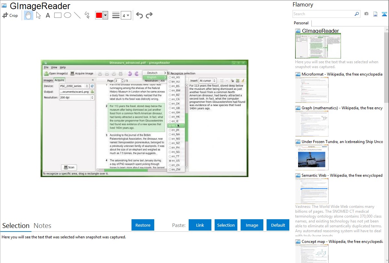Viewport: 389px width, 263px height.
Task: Select the Crop tool
Action: click(10, 15)
